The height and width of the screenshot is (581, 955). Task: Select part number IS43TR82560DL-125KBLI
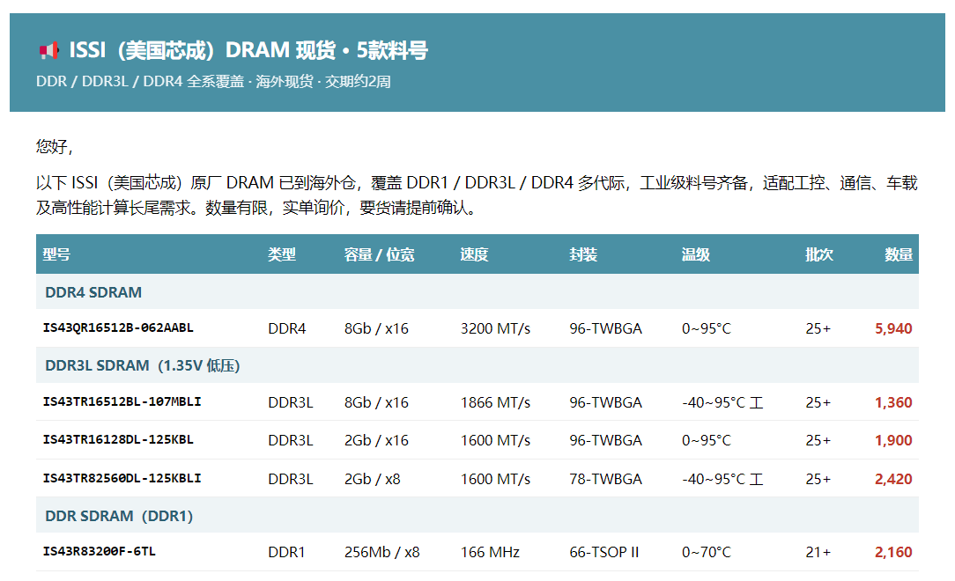click(x=122, y=478)
